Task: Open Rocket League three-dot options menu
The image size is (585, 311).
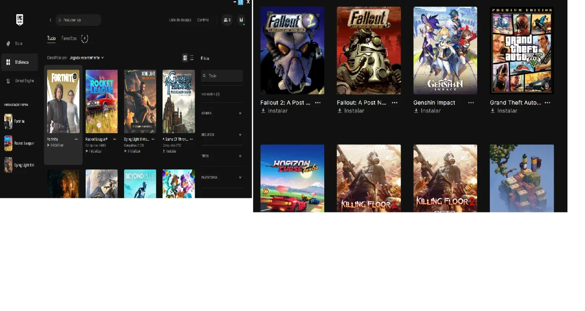Action: [114, 139]
